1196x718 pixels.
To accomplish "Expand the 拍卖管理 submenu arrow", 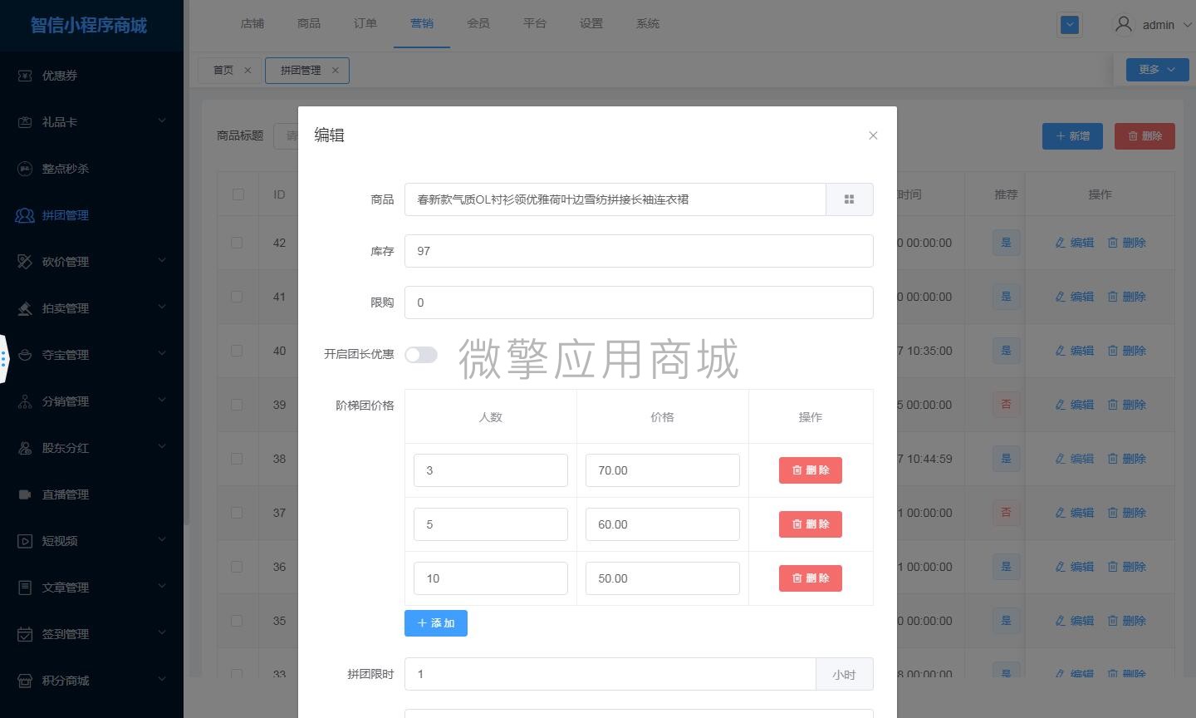I will point(162,307).
